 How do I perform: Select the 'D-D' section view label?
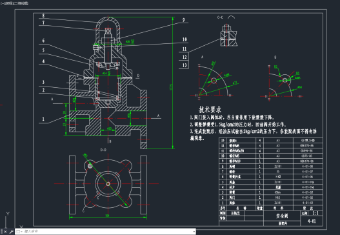pyautogui.click(x=103, y=150)
